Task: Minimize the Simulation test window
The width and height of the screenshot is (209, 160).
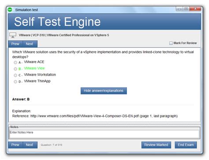Action: click(179, 9)
